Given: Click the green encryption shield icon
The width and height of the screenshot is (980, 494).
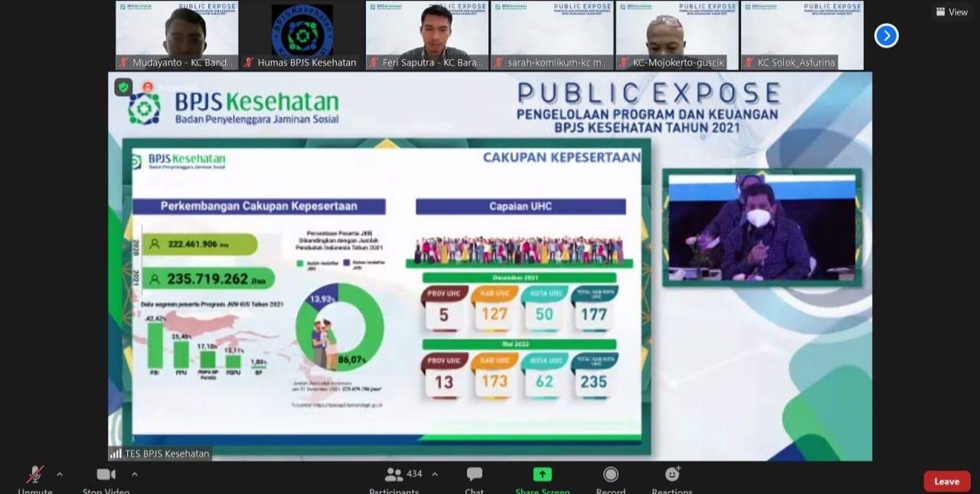Looking at the screenshot, I should 123,87.
